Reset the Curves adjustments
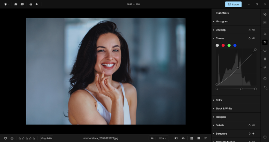 point(249,38)
